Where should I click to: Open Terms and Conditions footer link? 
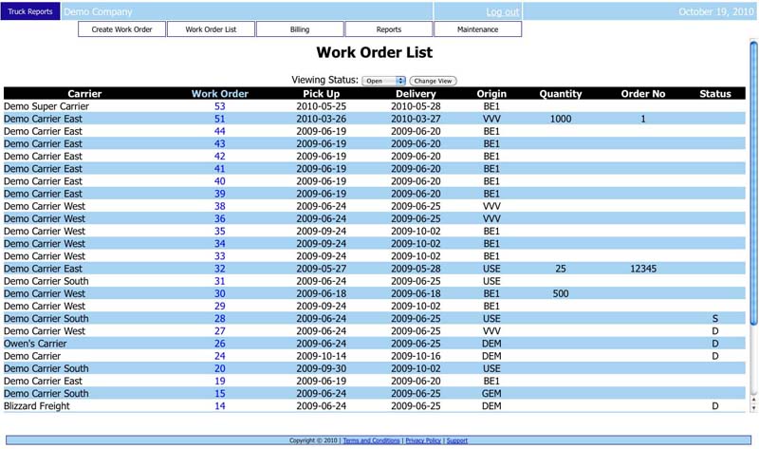371,440
